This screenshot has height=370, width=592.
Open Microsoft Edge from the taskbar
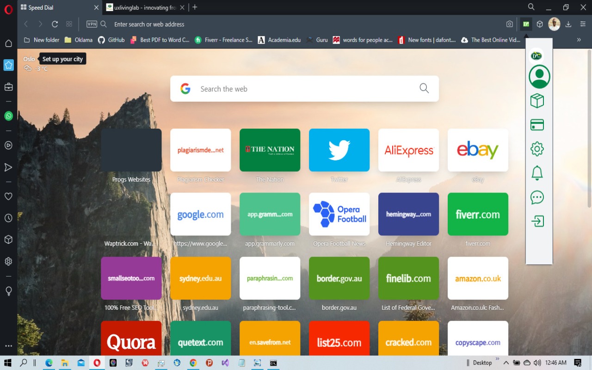[x=49, y=363]
